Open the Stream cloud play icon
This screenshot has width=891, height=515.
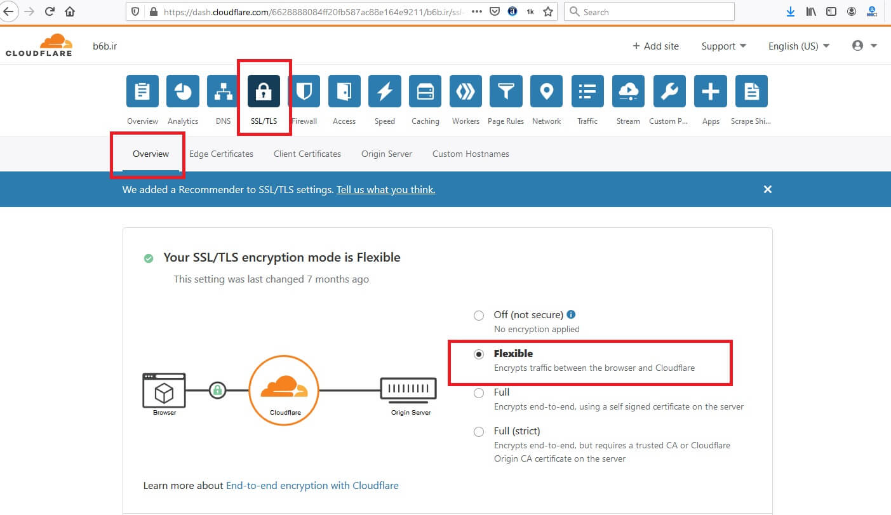pos(628,91)
